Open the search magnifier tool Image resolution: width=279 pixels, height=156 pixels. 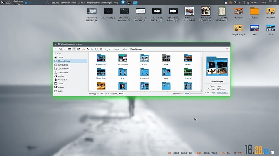[92, 49]
